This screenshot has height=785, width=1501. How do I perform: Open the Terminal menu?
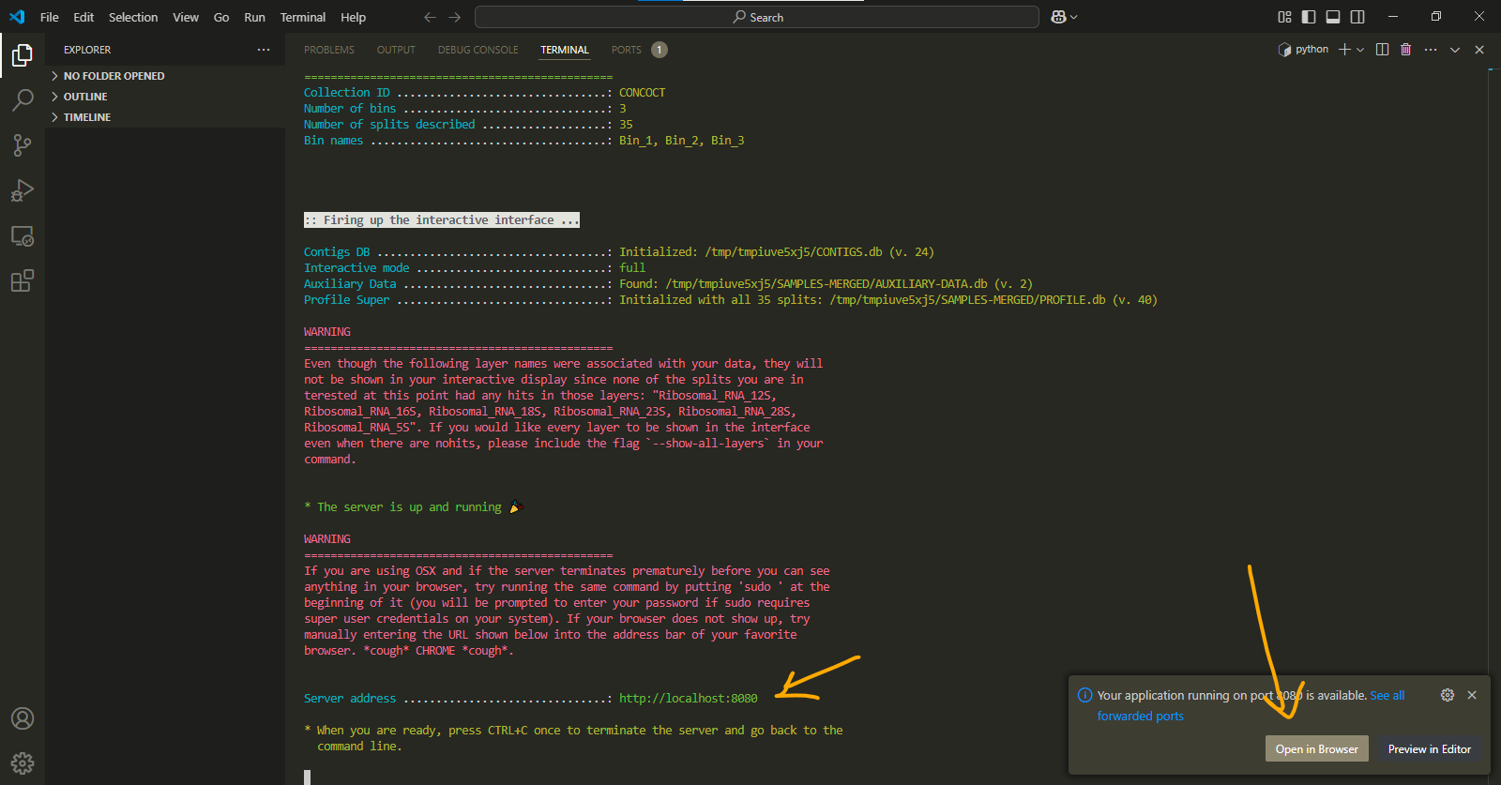click(x=302, y=17)
